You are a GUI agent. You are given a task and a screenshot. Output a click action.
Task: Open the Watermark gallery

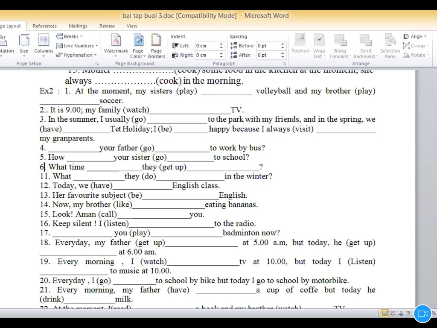tap(116, 46)
